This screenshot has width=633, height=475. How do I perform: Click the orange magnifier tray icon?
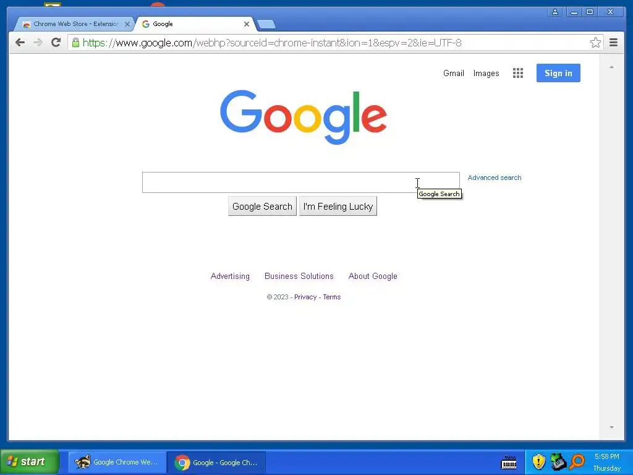click(577, 461)
